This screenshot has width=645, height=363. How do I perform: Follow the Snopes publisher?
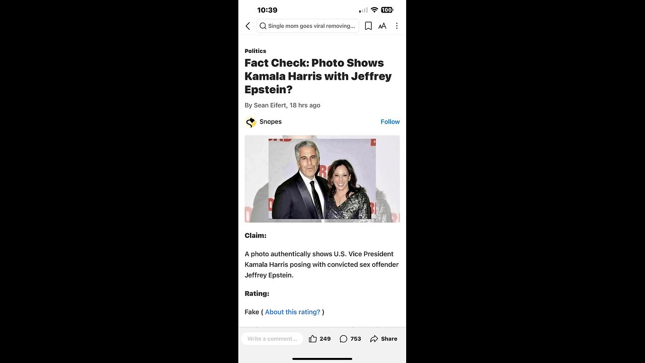coord(390,122)
